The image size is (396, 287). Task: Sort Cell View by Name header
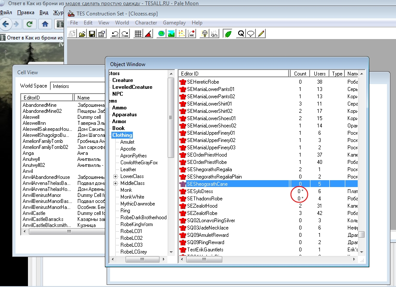[x=90, y=97]
